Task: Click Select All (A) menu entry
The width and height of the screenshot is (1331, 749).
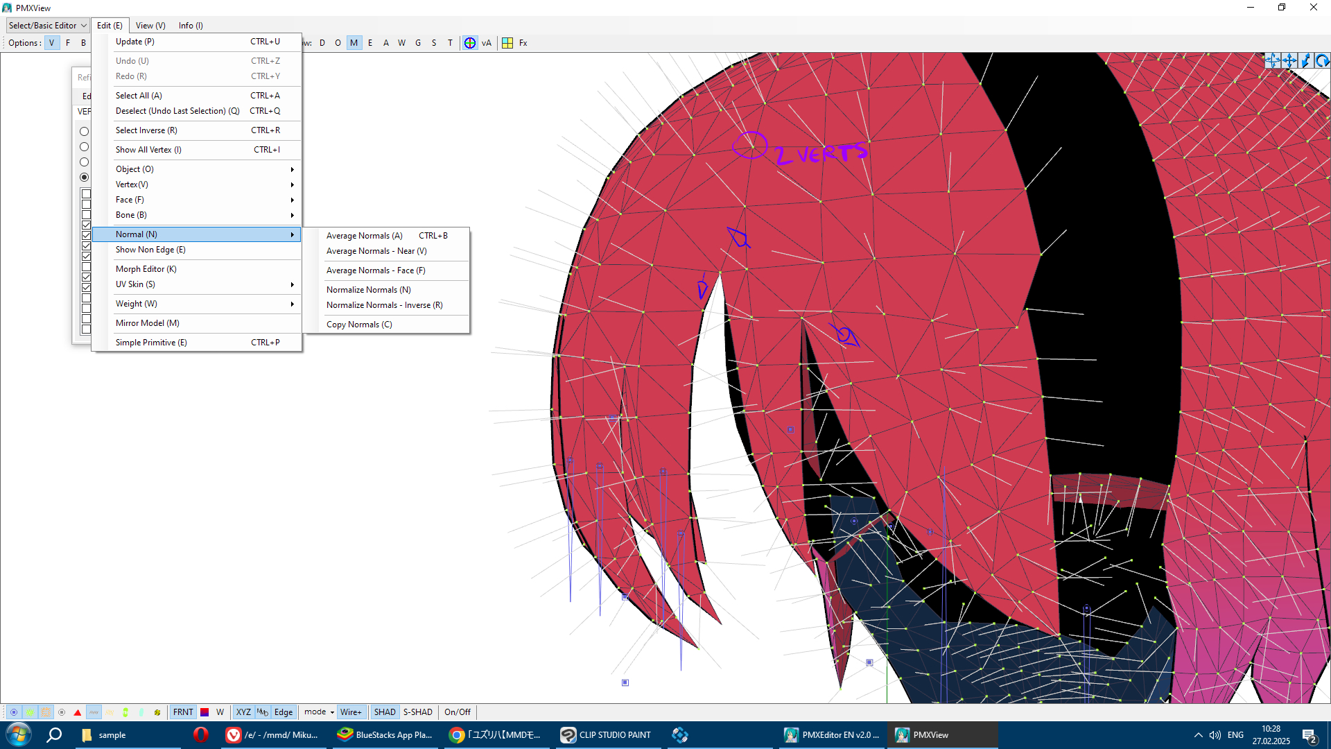Action: (198, 96)
